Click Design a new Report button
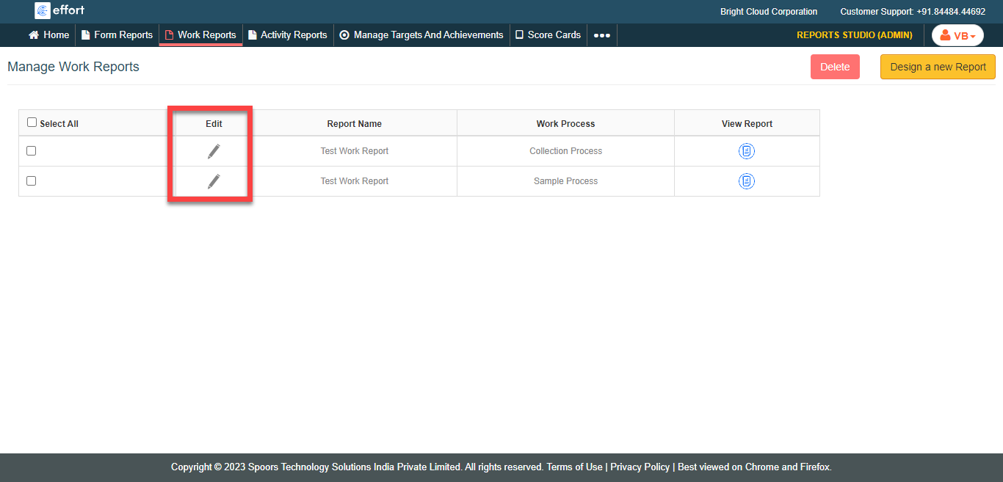Image resolution: width=1003 pixels, height=482 pixels. (x=938, y=67)
